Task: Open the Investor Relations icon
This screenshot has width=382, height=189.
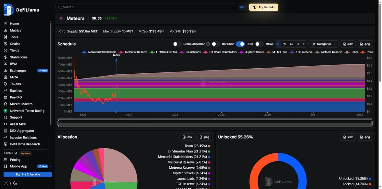Action: click(5, 138)
